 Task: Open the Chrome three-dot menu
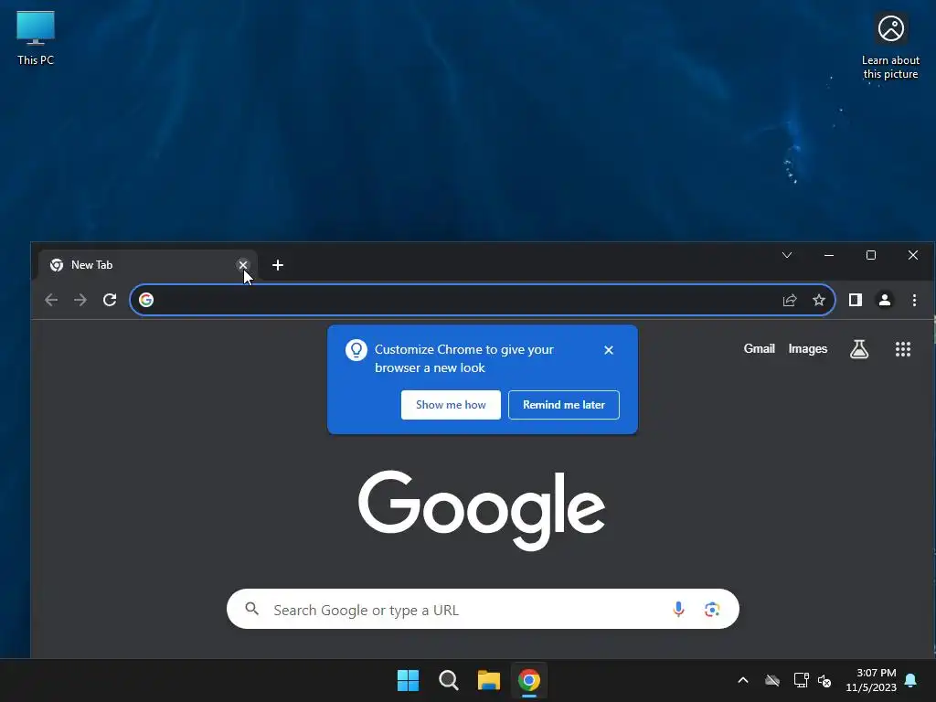(914, 300)
